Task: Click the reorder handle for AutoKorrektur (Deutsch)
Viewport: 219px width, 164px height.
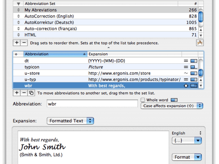Action: pos(18,22)
